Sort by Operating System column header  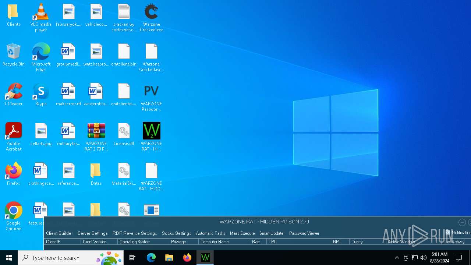[x=143, y=242]
